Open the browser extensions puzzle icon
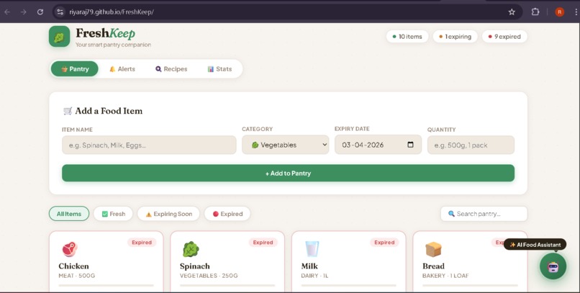 pos(535,12)
